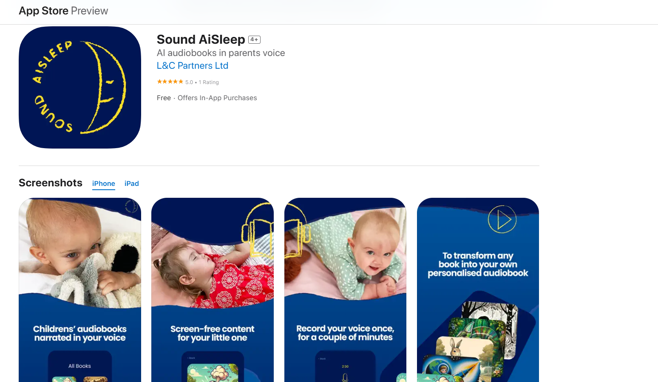This screenshot has width=658, height=382.
Task: Click the microphone icon in third screenshot
Action: click(x=345, y=377)
